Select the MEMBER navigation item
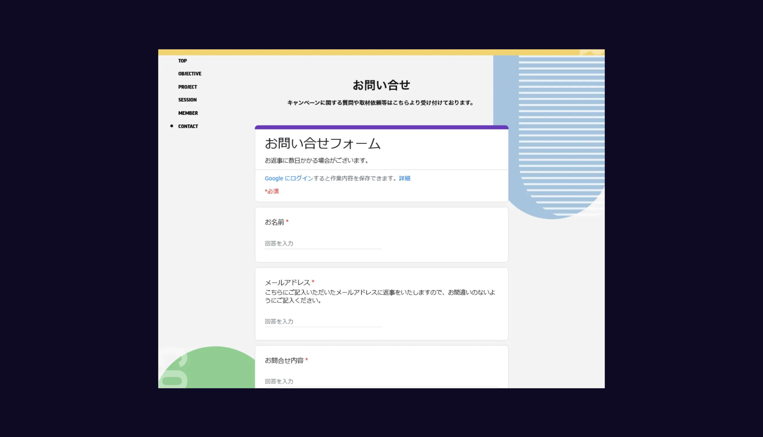Viewport: 763px width, 437px height. point(188,113)
